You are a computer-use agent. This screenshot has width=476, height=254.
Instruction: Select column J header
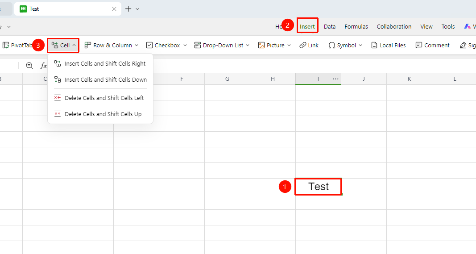[x=364, y=79]
